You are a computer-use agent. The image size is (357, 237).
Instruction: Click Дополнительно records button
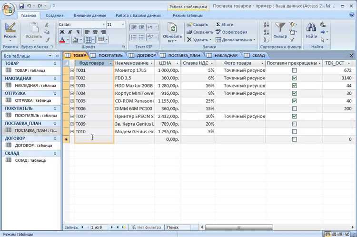pos(236,40)
